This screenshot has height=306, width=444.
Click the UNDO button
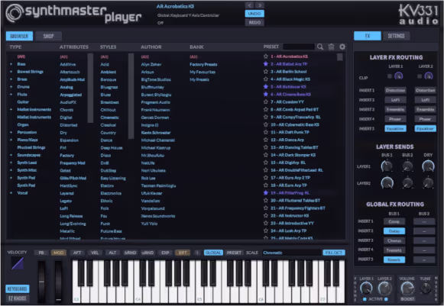pos(254,14)
